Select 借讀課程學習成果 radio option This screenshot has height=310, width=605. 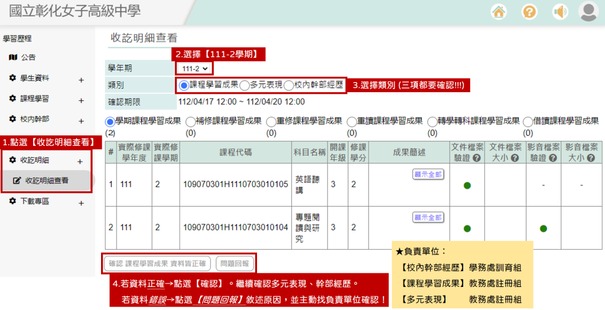[528, 122]
